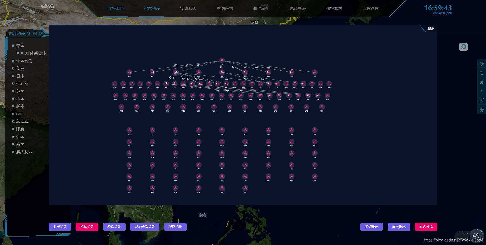The width and height of the screenshot is (486, 245).
Task: Click the flag icon in right toolbar
Action: (x=481, y=91)
